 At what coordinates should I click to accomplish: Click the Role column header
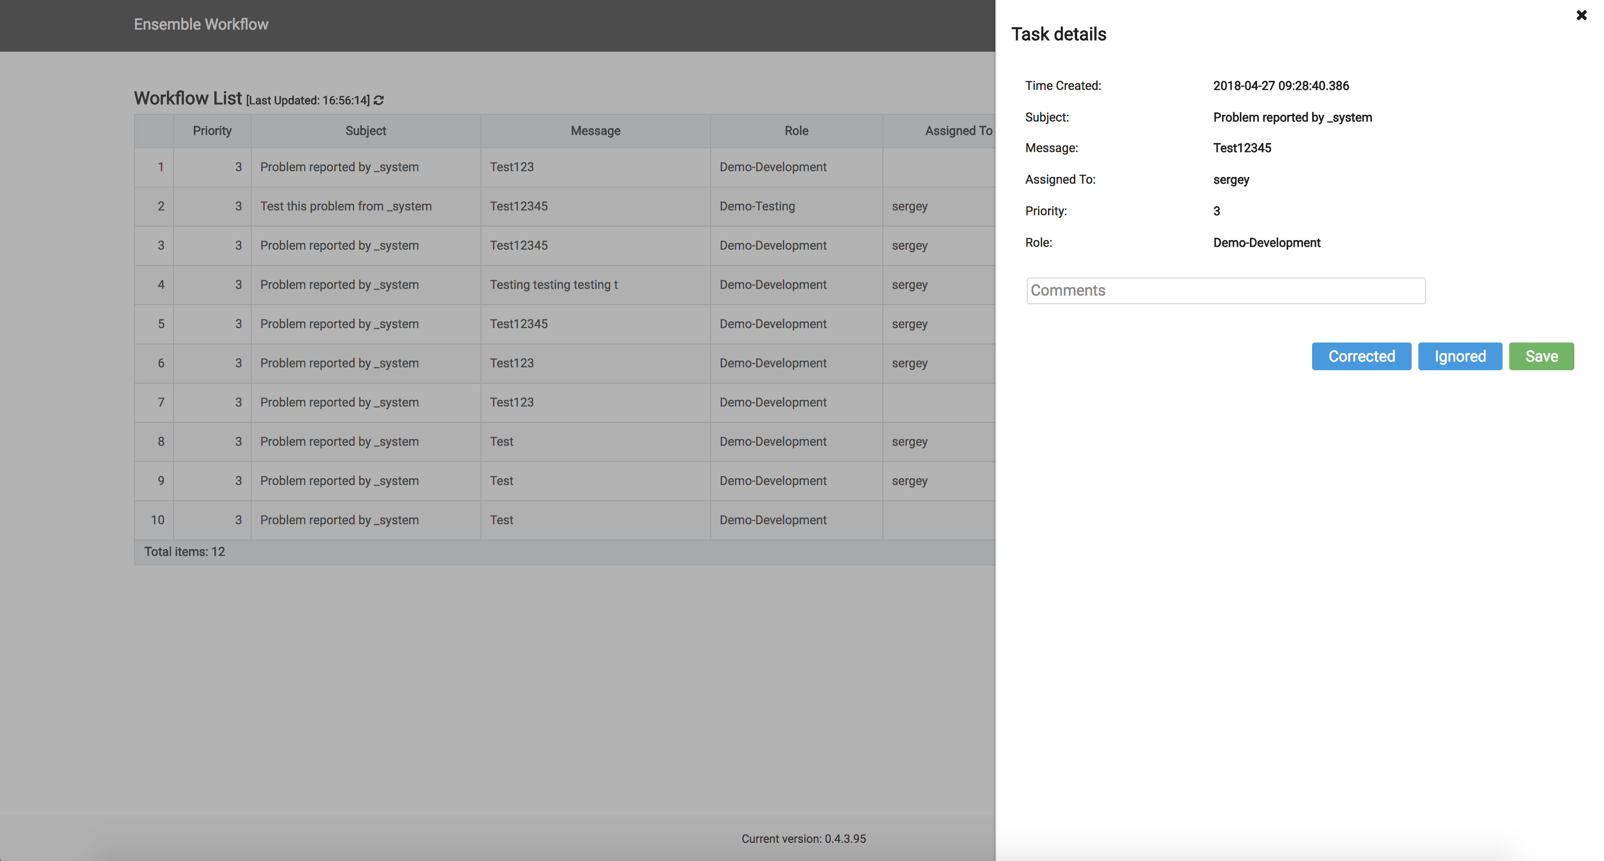coord(796,131)
